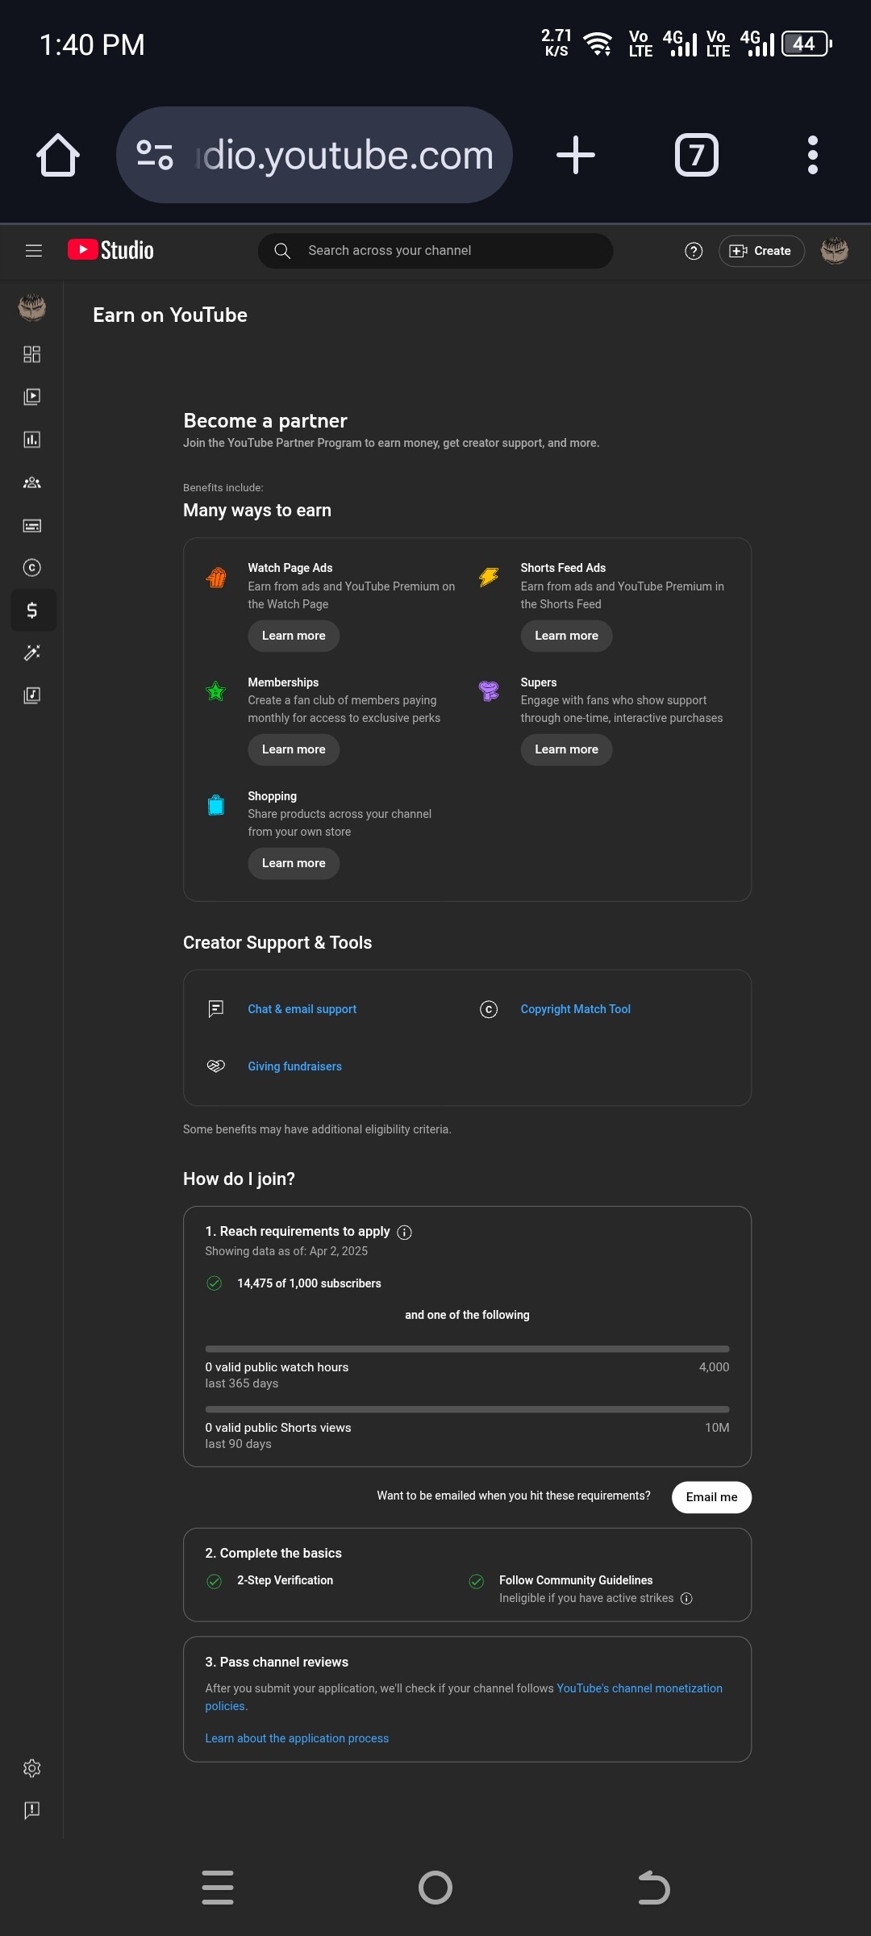Open the Copyright Match Tool link
The width and height of the screenshot is (871, 1936).
click(576, 1009)
